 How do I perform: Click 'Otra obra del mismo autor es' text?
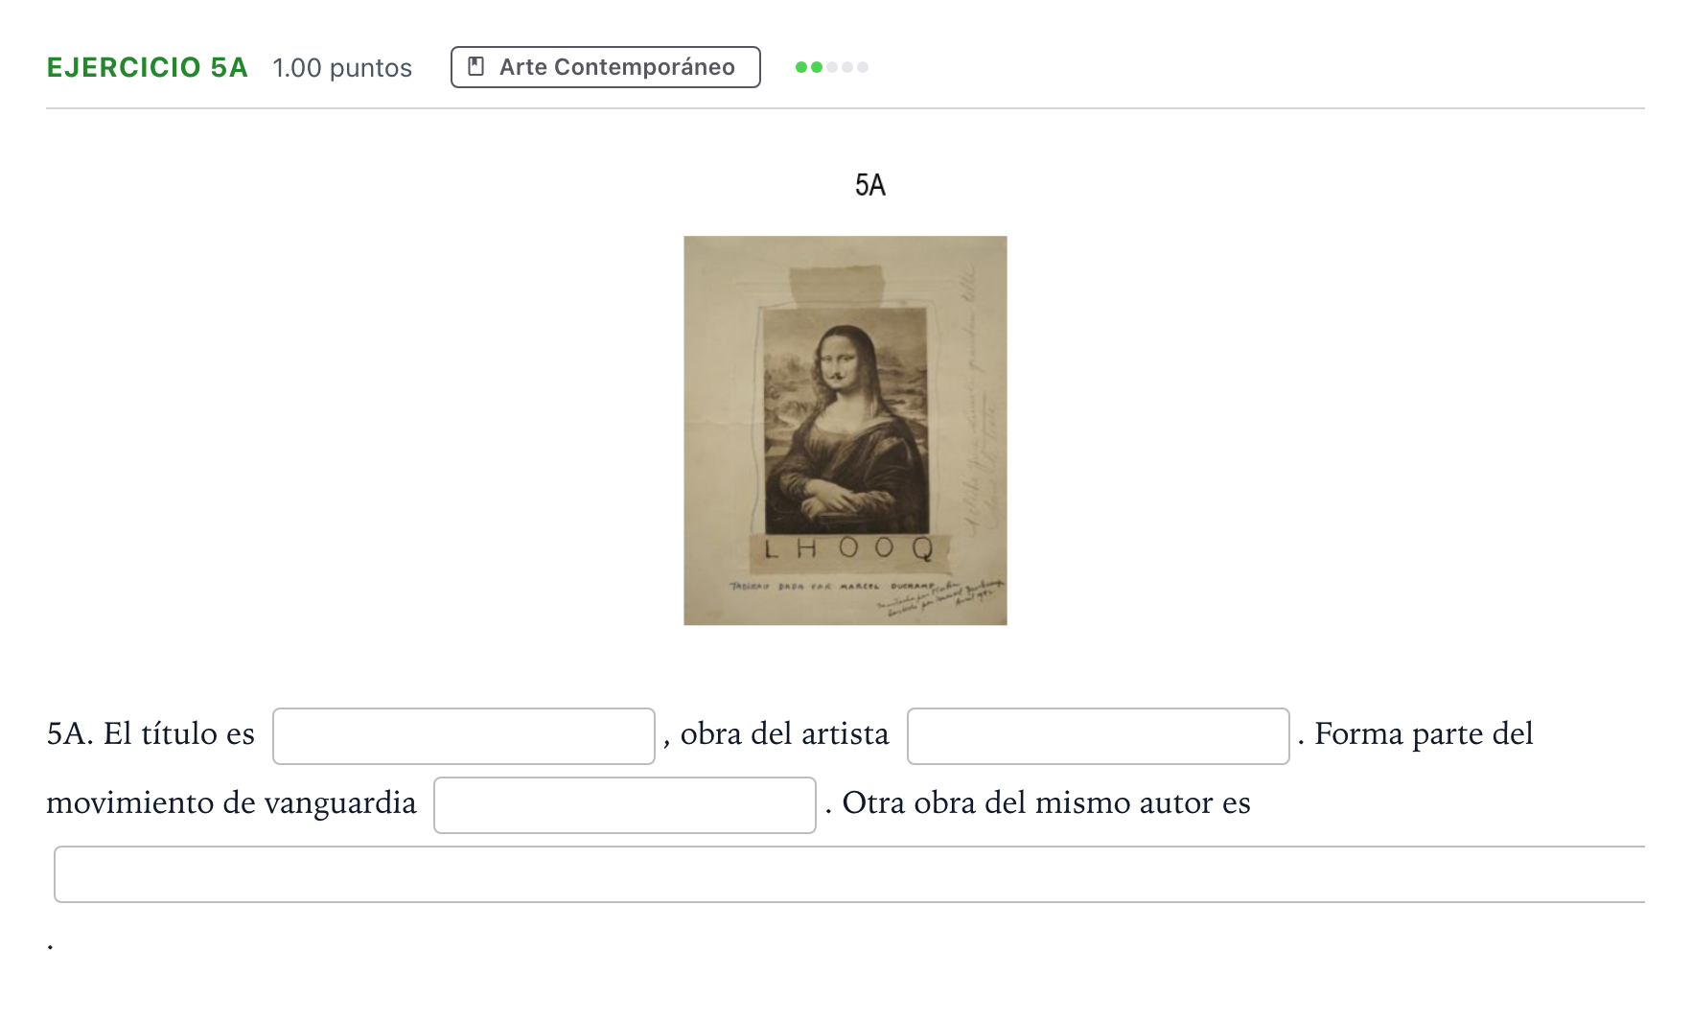pos(1046,802)
